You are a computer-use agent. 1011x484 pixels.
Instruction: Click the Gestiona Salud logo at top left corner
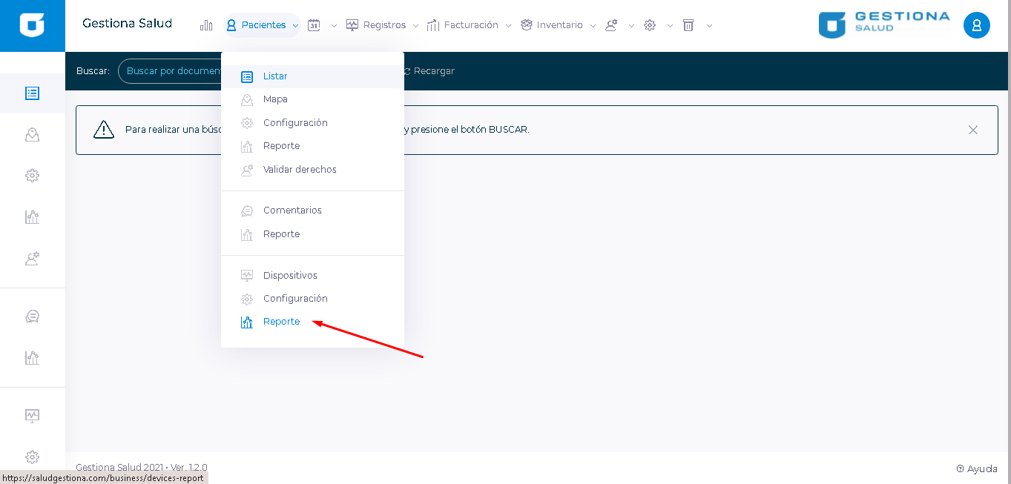32,25
